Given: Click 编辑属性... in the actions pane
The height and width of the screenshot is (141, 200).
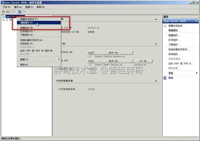Looking at the screenshot, I should coord(174,30).
